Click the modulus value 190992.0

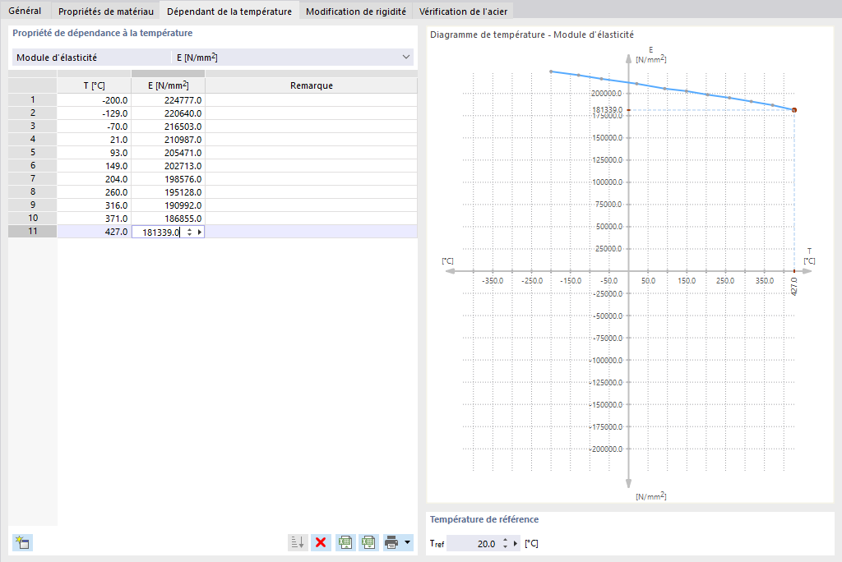tap(168, 205)
